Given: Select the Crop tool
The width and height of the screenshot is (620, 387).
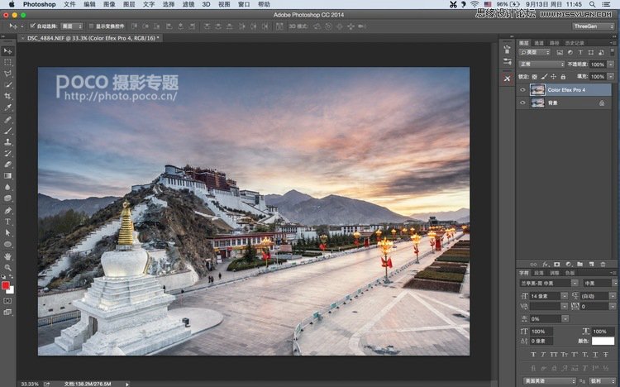Looking at the screenshot, I should point(7,96).
